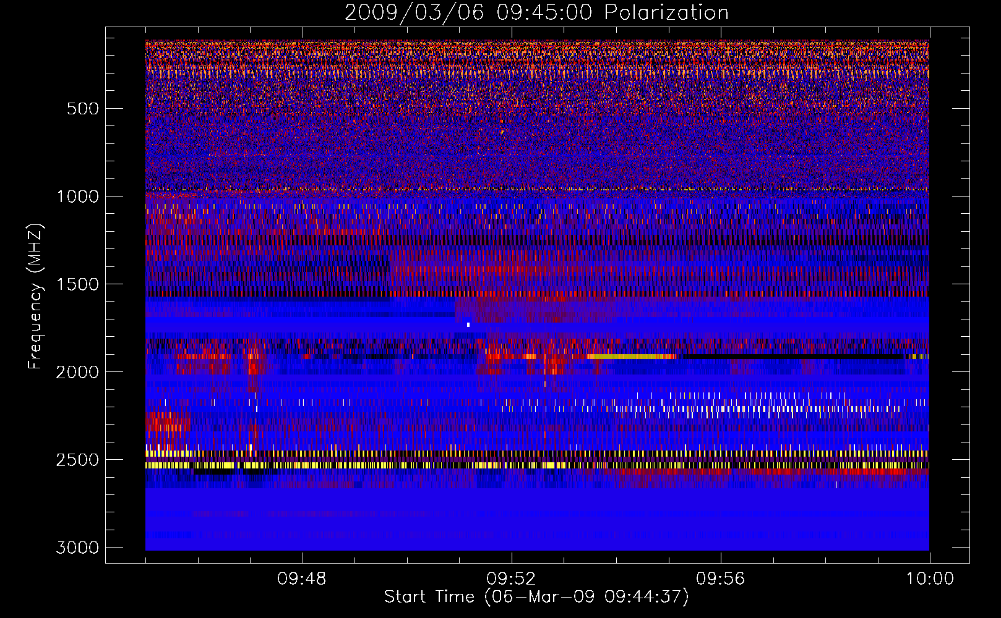Screen dimensions: 1001x618
Task: Click the yellow-orange streak near 1900 MHz
Action: click(631, 357)
